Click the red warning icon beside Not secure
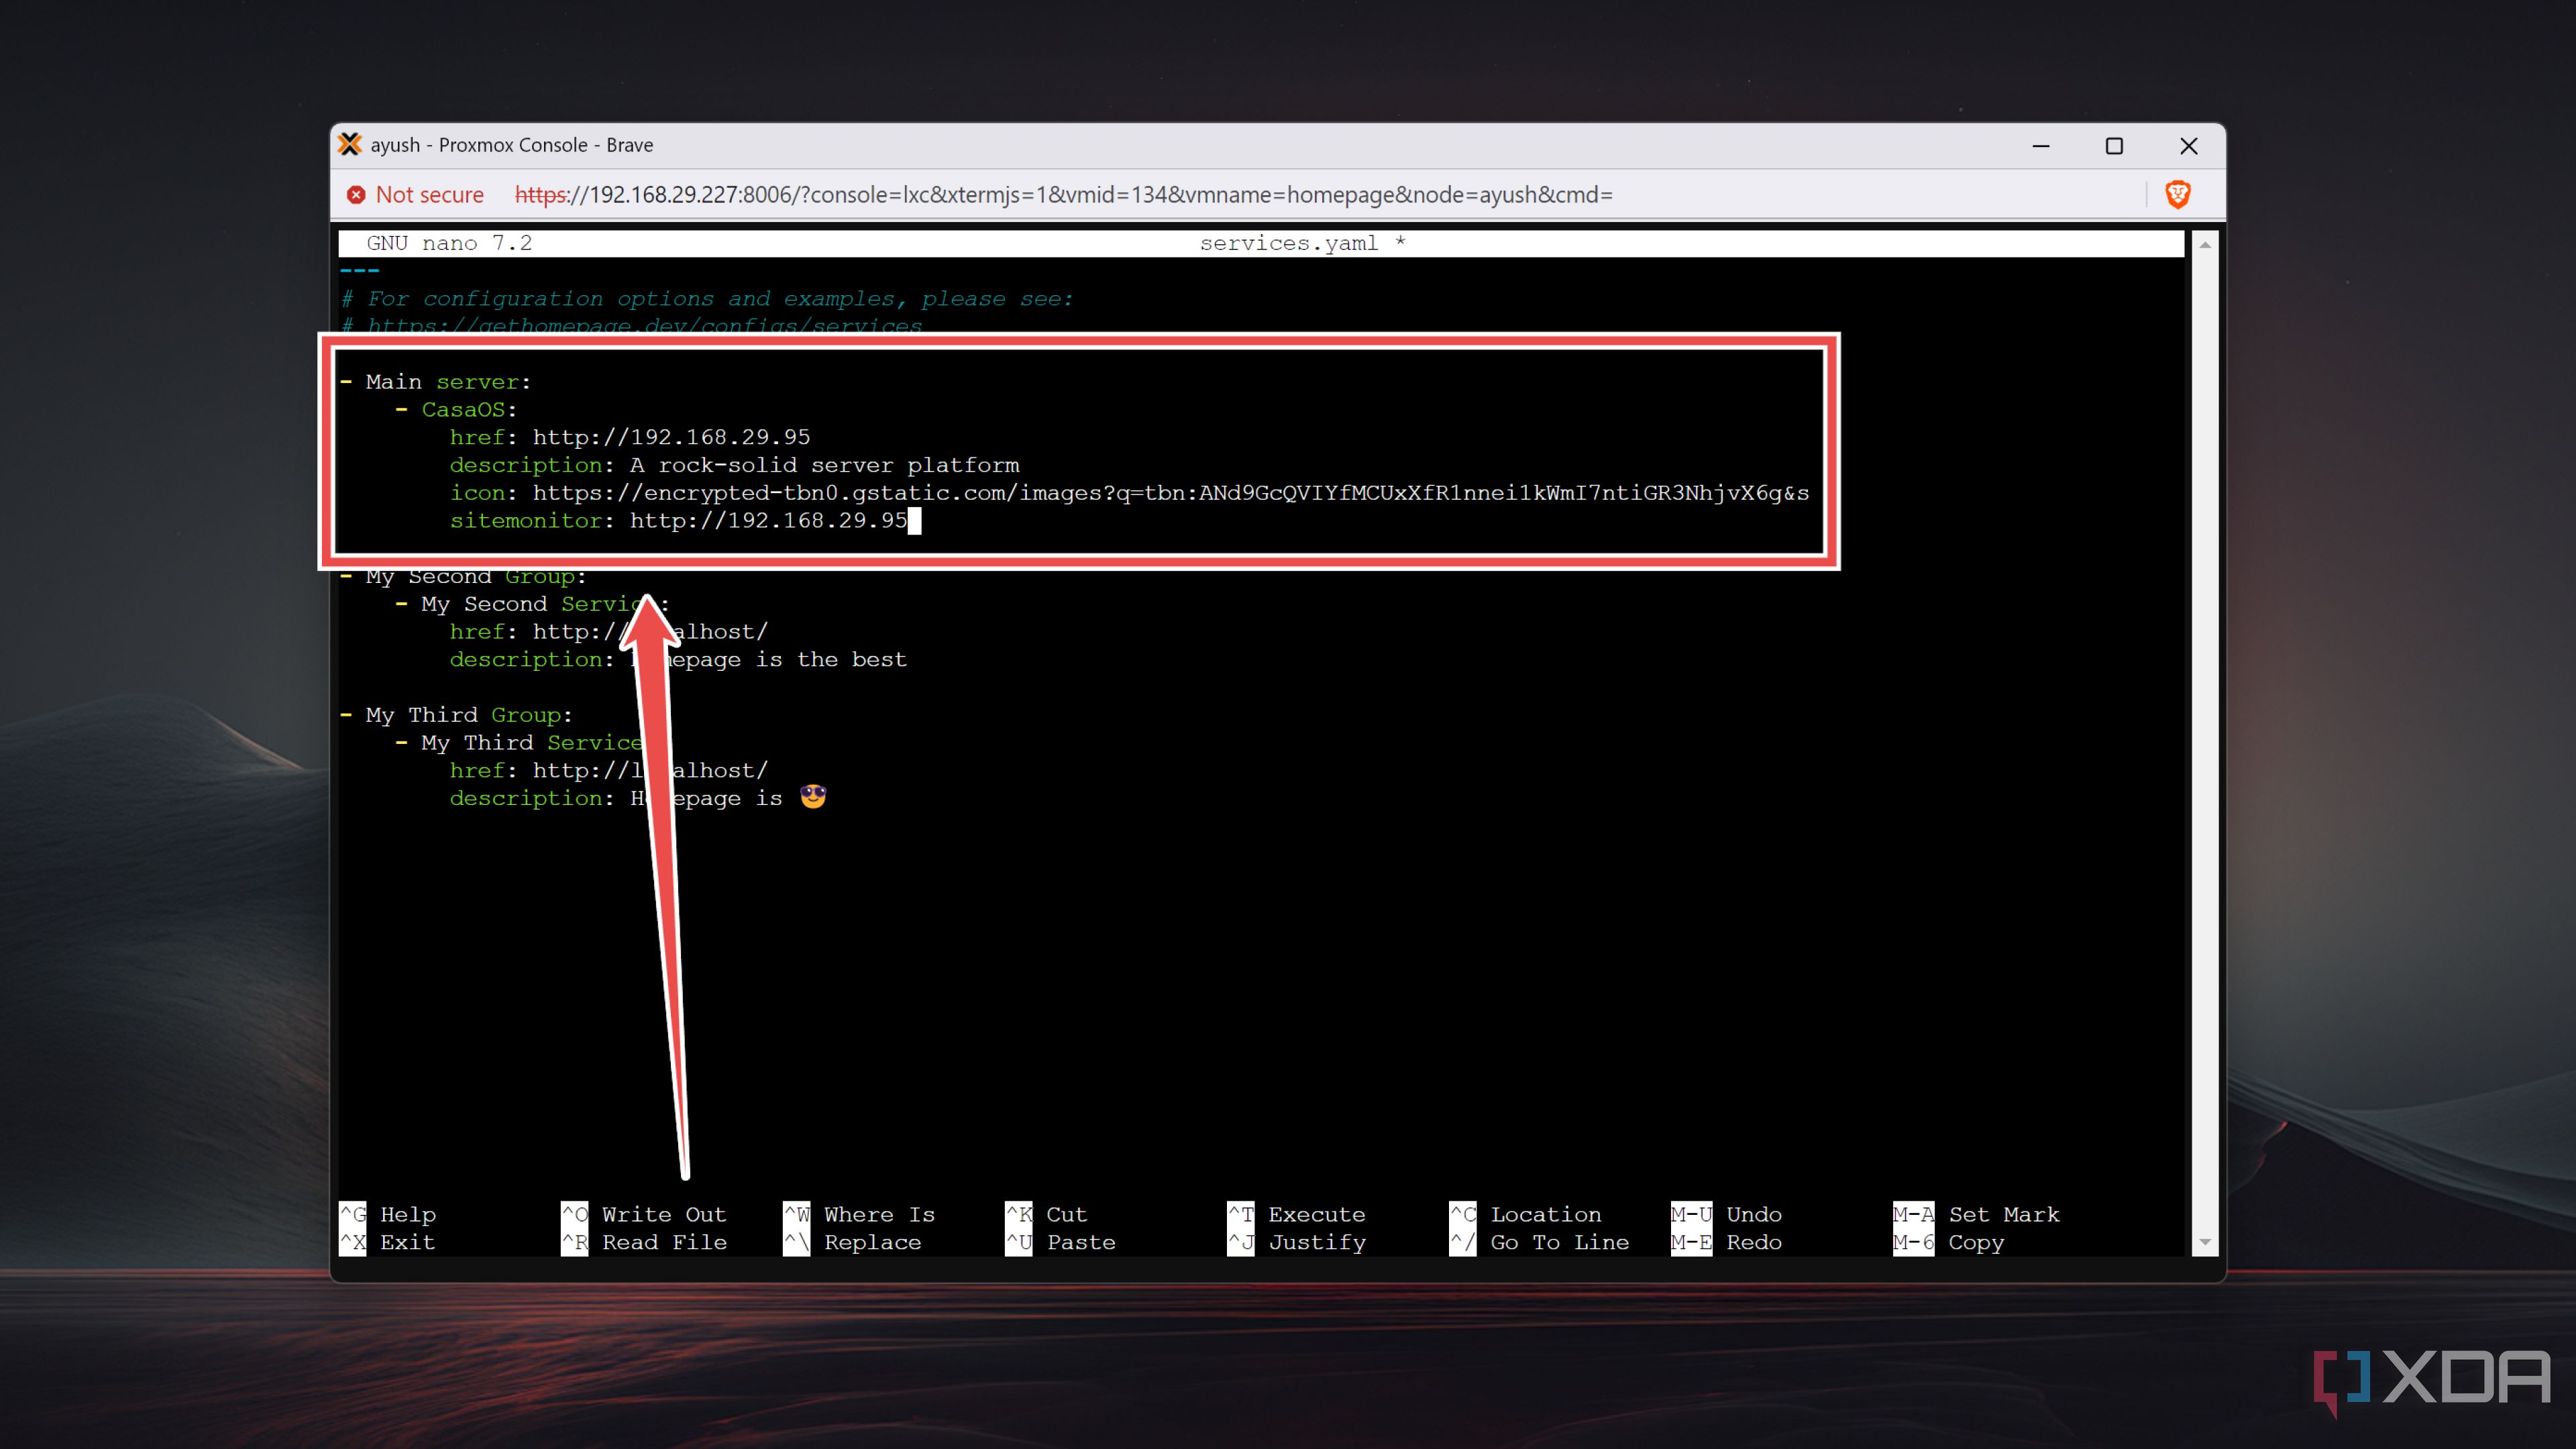This screenshot has width=2576, height=1449. point(356,195)
